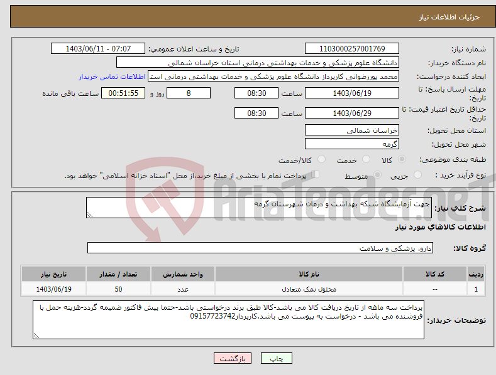The height and width of the screenshot is (375, 496).
Task: Click the جزئیات اطلاعات نیاز header title
Action: (x=449, y=17)
